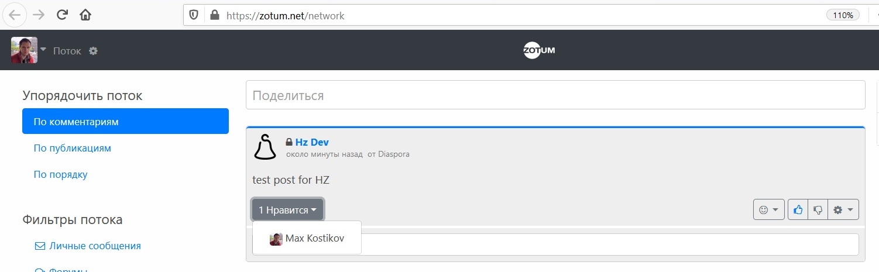This screenshot has height=272, width=879.
Task: Select По публикациям ordering
Action: click(72, 148)
